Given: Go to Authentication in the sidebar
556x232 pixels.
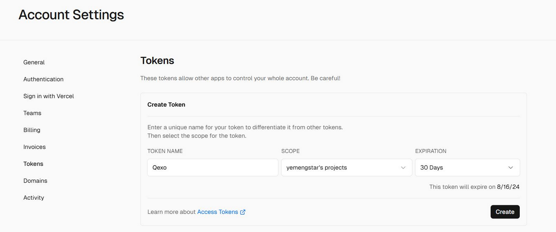Looking at the screenshot, I should [43, 79].
